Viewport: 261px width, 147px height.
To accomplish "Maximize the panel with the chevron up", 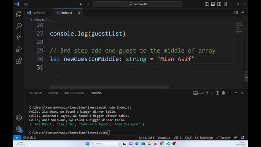I will point(236,93).
